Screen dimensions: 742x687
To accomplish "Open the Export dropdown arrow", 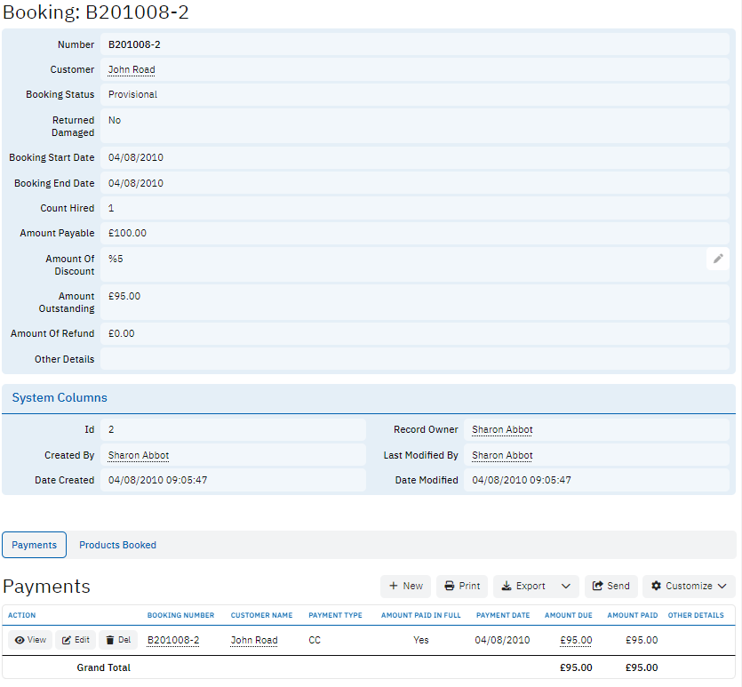I will point(566,587).
